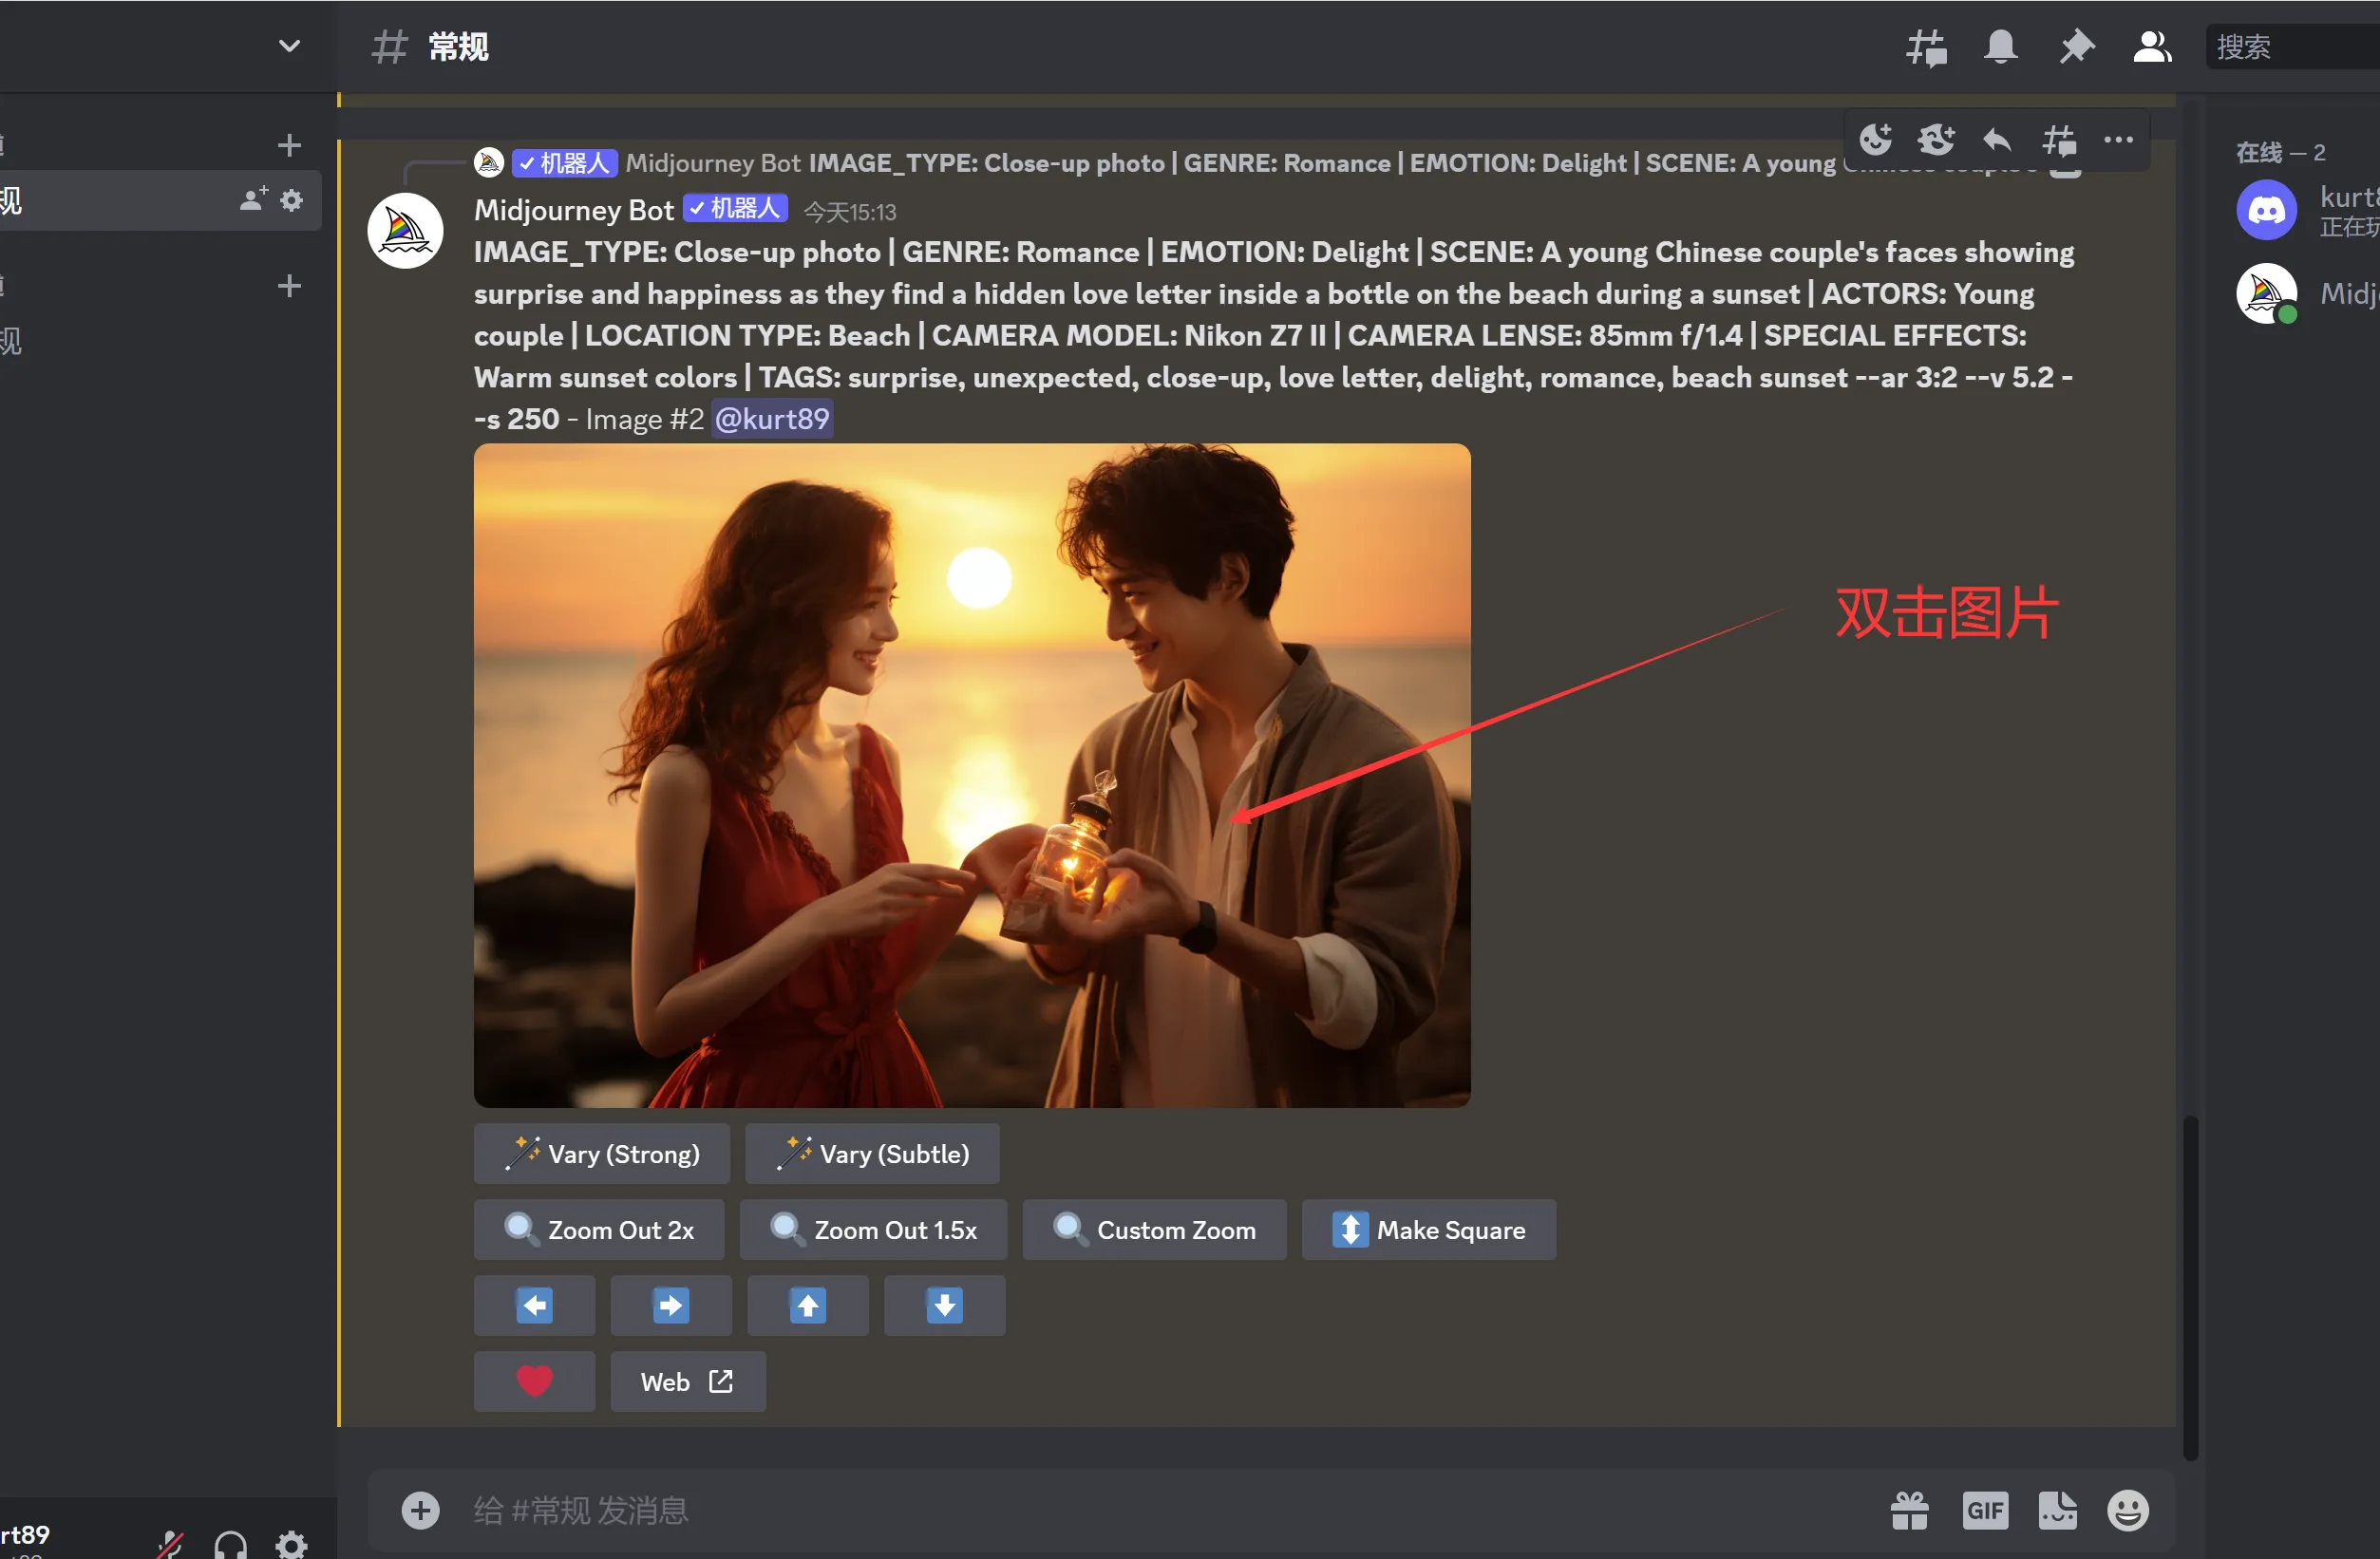The height and width of the screenshot is (1559, 2380).
Task: Open gift Nitro icon in message bar
Action: pos(1909,1510)
